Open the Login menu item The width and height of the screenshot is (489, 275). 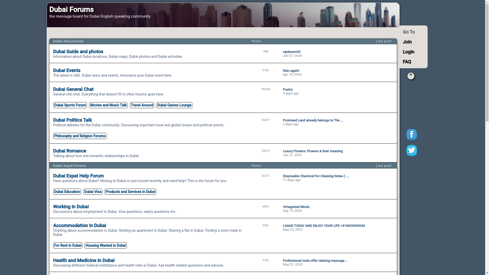408,52
